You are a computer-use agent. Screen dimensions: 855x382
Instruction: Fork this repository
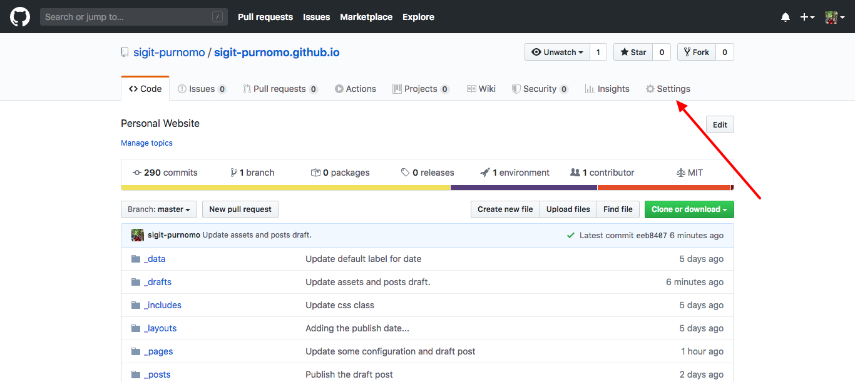696,52
